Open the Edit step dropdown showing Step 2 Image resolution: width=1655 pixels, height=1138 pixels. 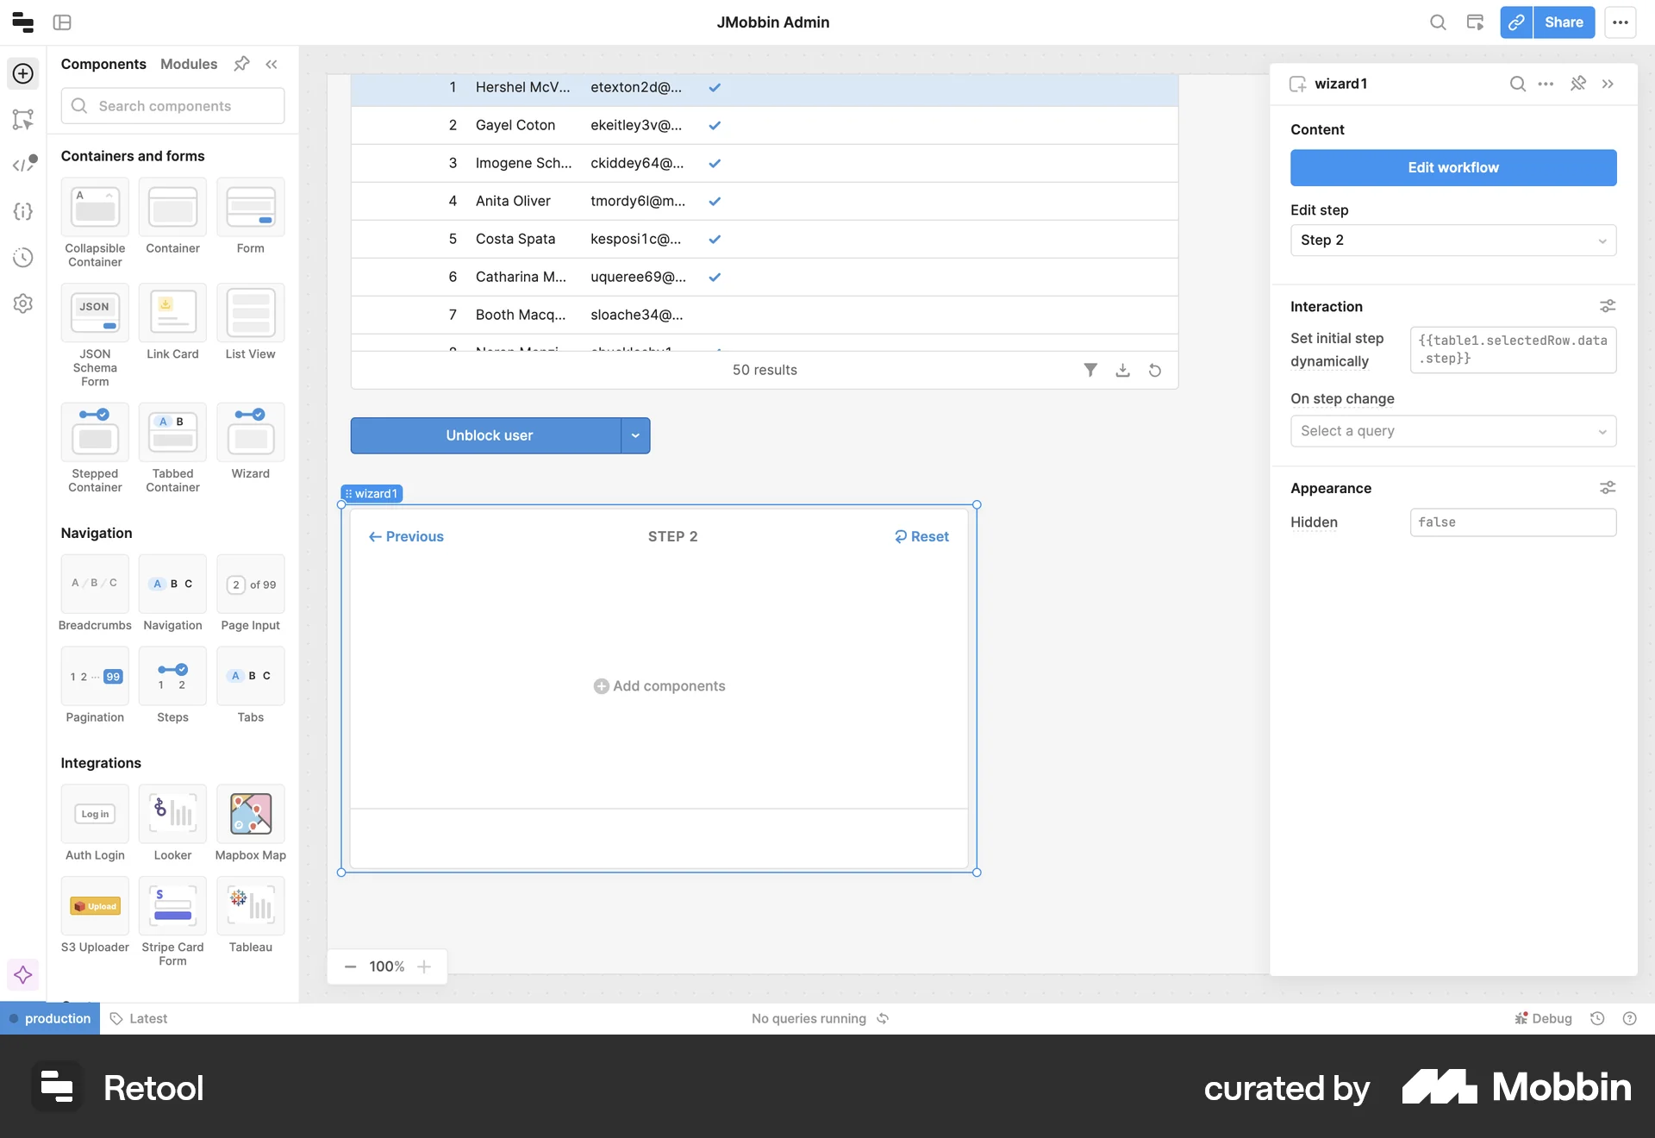tap(1453, 241)
